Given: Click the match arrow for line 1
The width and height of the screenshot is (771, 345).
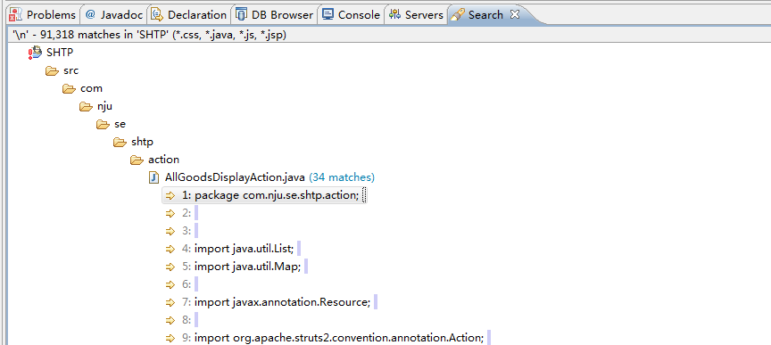Looking at the screenshot, I should pyautogui.click(x=170, y=195).
